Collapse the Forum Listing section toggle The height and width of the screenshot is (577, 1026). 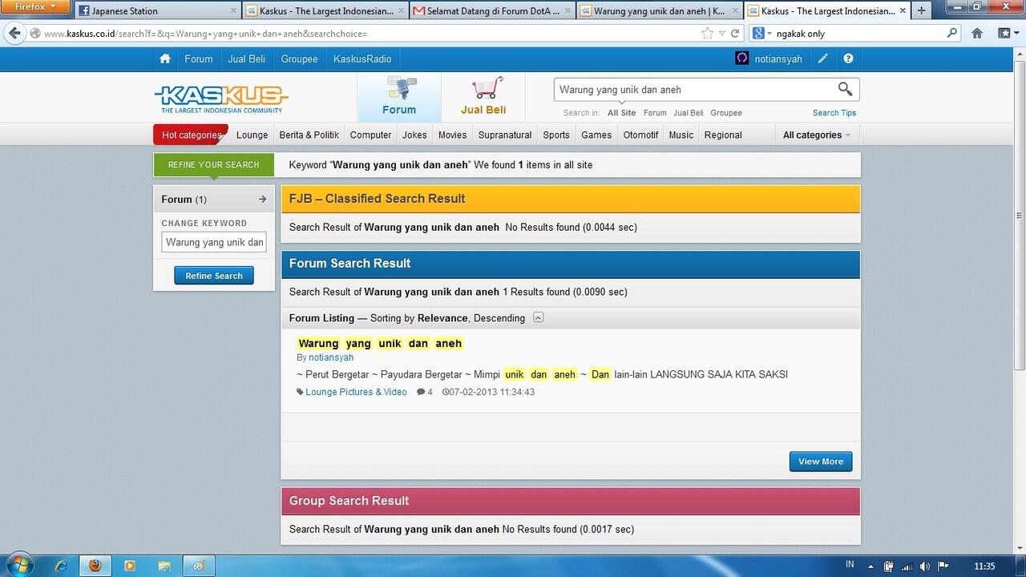(538, 317)
